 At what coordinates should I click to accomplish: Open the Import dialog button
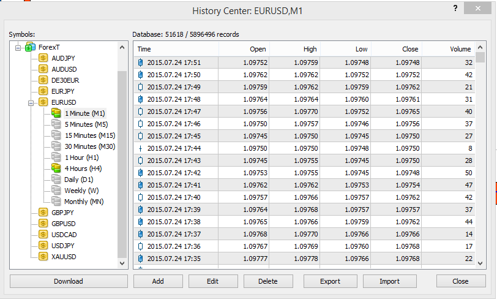click(x=390, y=281)
